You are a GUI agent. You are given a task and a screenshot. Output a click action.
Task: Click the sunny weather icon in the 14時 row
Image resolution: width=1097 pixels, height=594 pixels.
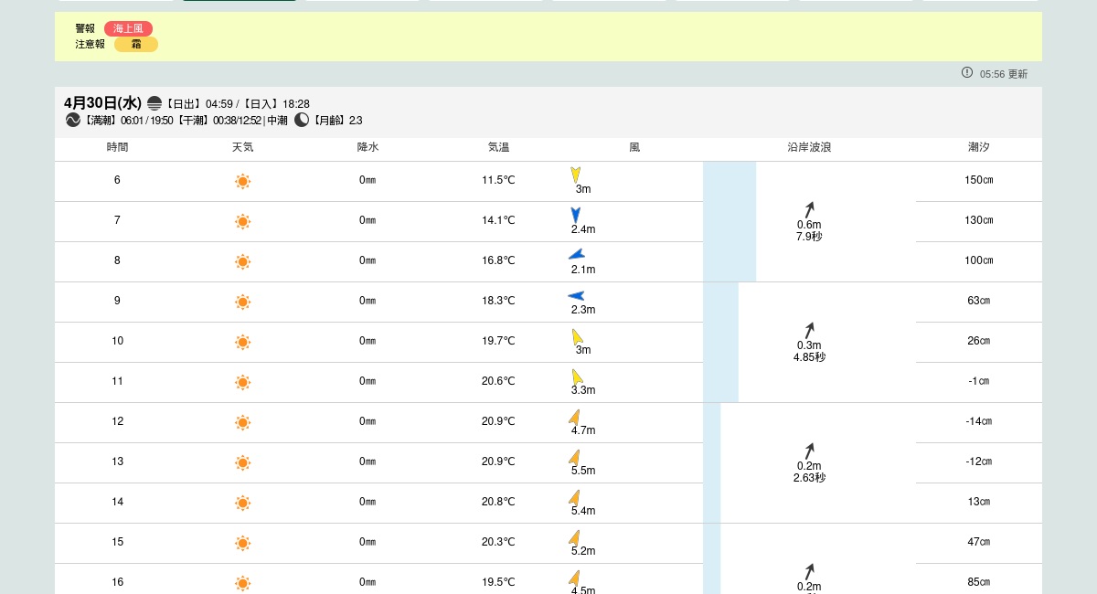click(x=242, y=503)
